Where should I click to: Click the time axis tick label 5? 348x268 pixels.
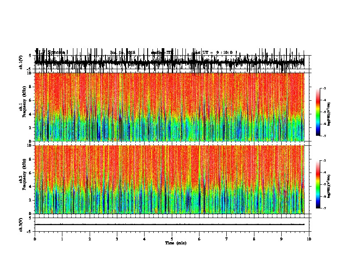172,239
